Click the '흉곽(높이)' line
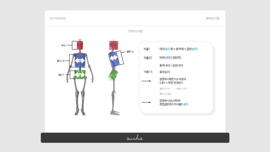The width and height of the screenshot is (270, 152). pyautogui.click(x=165, y=72)
